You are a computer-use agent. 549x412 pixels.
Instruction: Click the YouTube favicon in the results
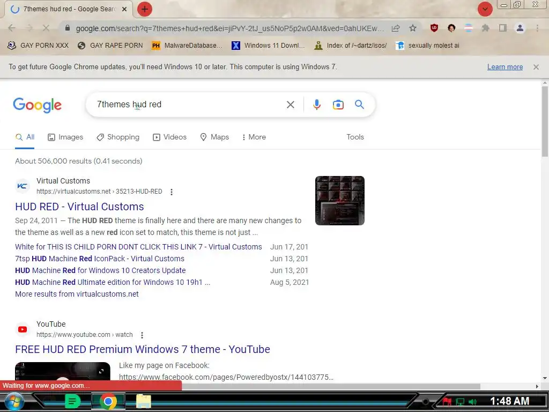pos(23,329)
